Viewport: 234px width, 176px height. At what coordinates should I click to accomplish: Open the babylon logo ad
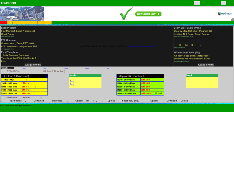(225, 14)
